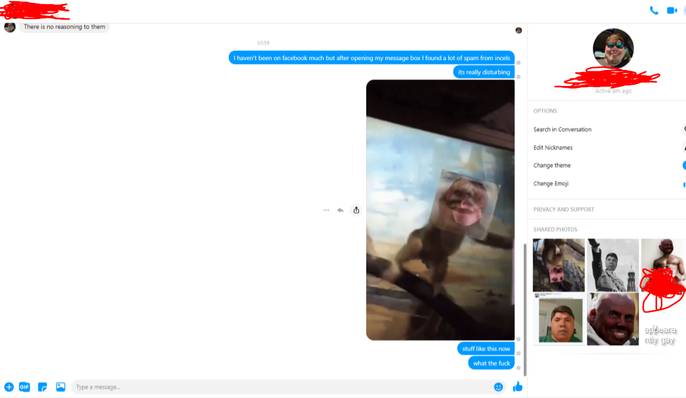This screenshot has width=686, height=398.
Task: Open more actions plus icon
Action: click(9, 387)
